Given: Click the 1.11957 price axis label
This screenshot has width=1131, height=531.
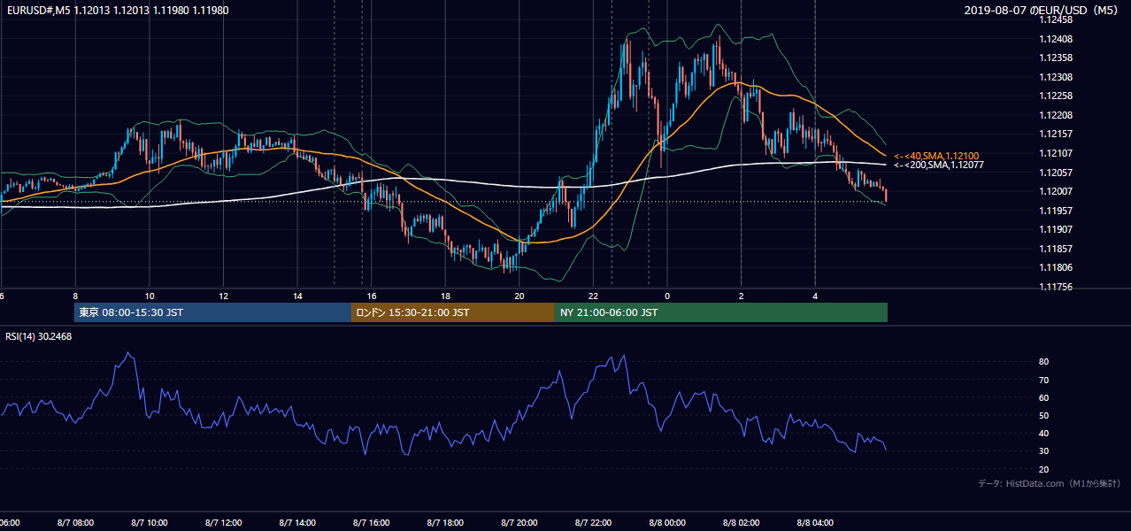Looking at the screenshot, I should click(1056, 211).
